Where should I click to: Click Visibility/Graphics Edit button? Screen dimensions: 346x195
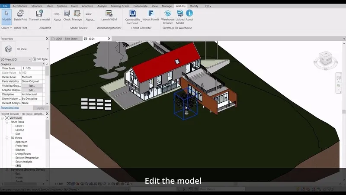click(x=32, y=85)
